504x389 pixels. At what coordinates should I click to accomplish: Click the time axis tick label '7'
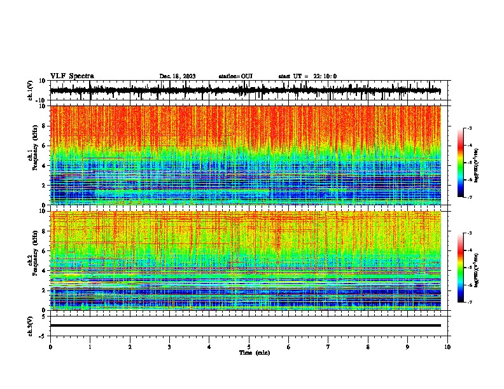[328, 347]
